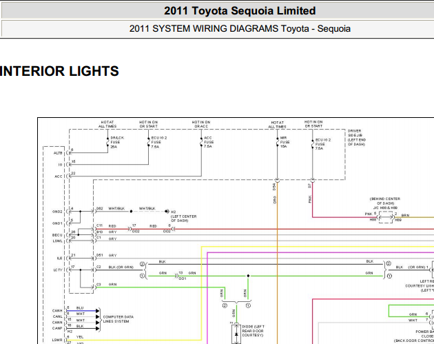The image size is (434, 344).
Task: Click the diode symbol near the bottom
Action: [236, 334]
